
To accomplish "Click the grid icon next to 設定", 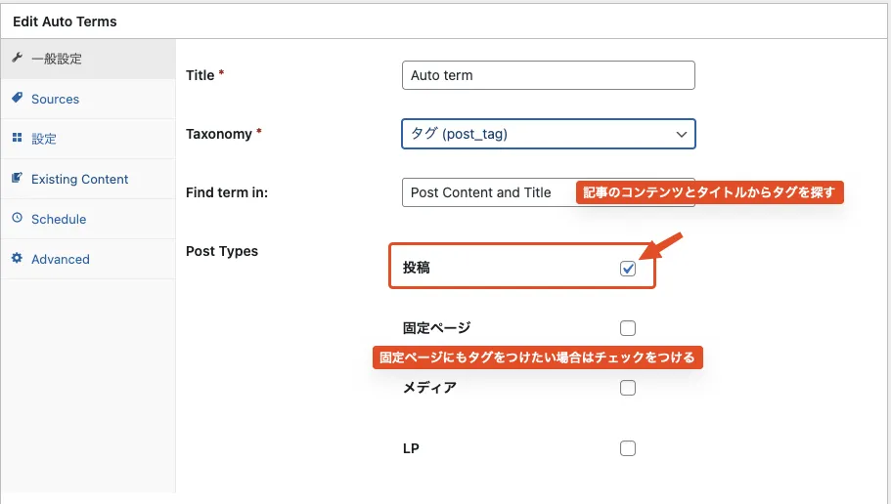I will (x=17, y=138).
